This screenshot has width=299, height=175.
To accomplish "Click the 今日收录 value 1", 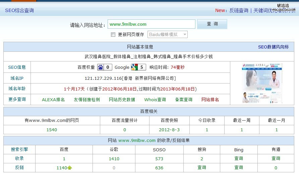I will point(207,130).
